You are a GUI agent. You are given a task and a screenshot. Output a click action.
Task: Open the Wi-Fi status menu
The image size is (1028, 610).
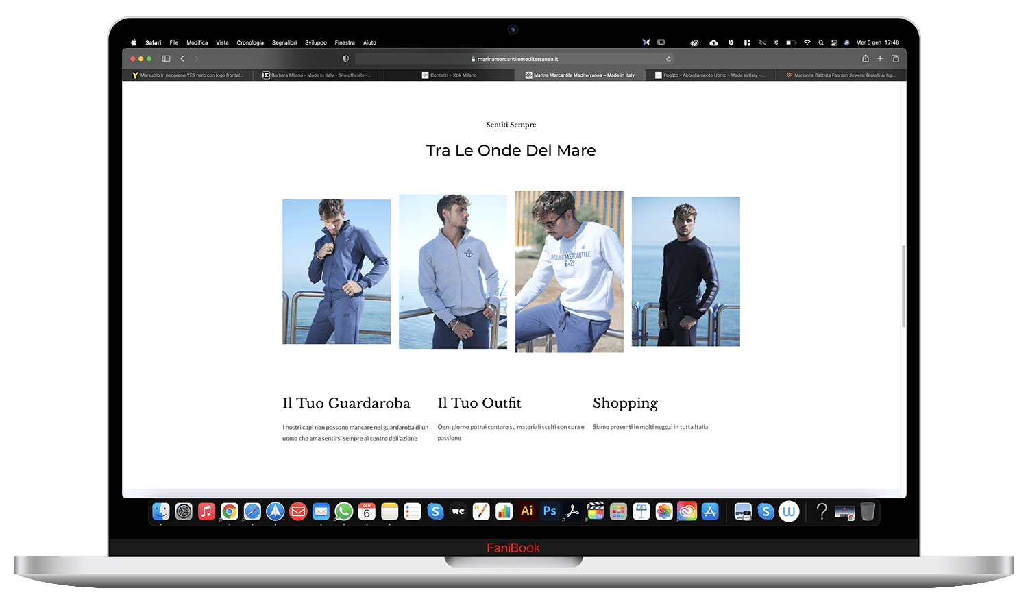click(x=807, y=42)
